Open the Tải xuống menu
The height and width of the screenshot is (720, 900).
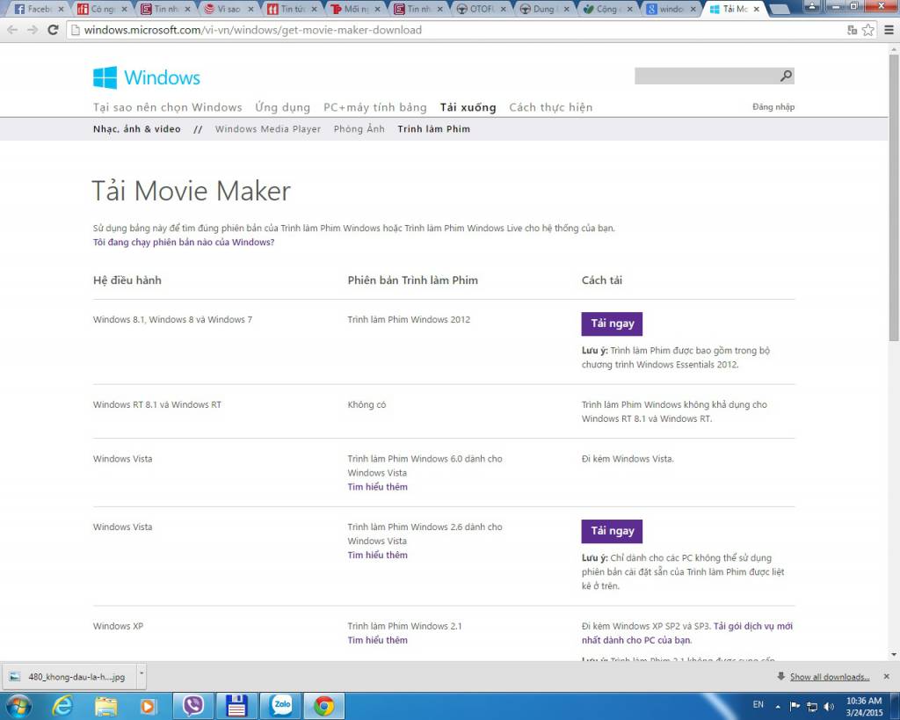coord(468,107)
